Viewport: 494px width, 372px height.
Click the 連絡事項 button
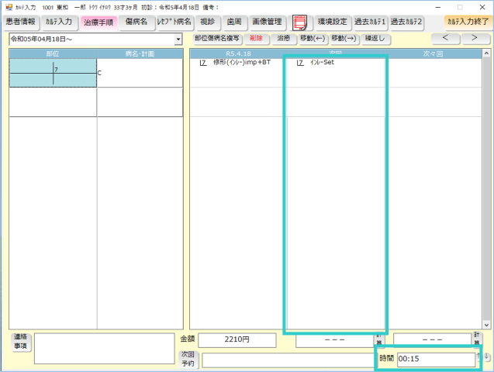(20, 342)
